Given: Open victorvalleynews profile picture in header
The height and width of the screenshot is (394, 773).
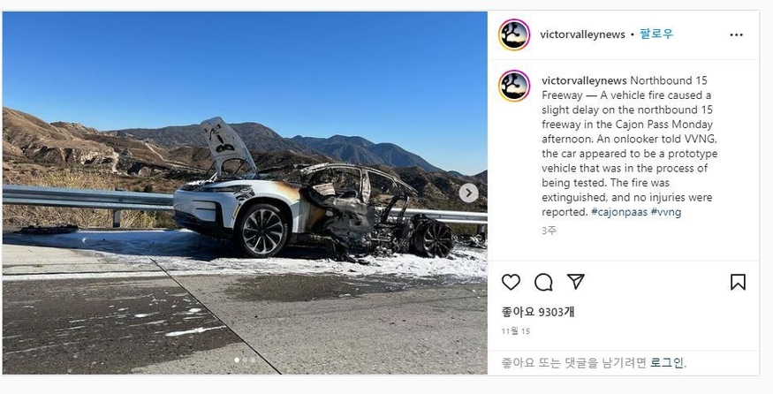Looking at the screenshot, I should pos(514,34).
